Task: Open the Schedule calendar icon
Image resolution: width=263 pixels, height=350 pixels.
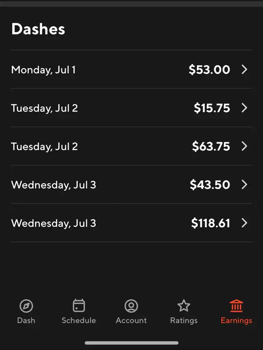Action: pyautogui.click(x=79, y=305)
